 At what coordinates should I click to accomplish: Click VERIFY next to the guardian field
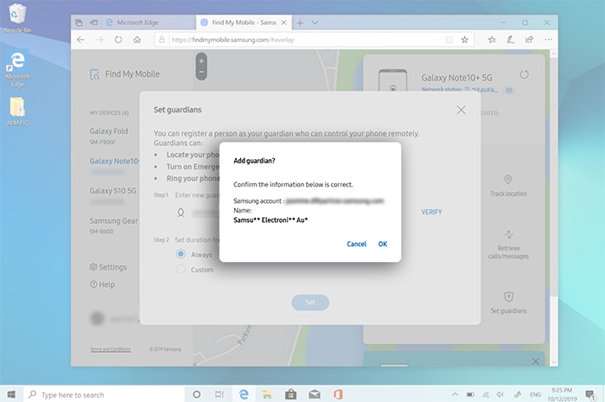click(431, 212)
